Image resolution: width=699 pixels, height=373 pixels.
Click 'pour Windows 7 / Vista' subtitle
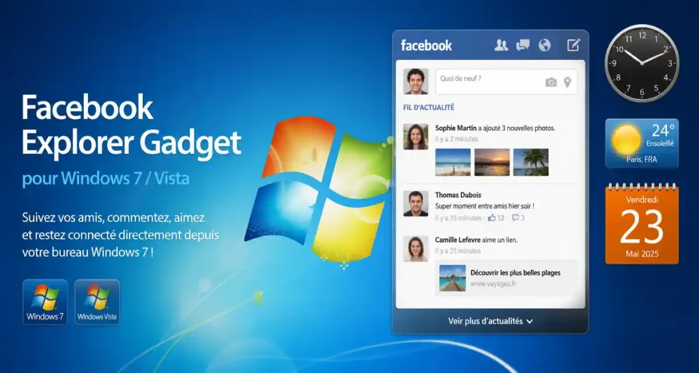(106, 178)
